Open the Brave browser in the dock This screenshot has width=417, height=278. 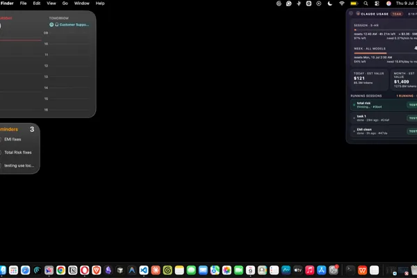[97, 270]
